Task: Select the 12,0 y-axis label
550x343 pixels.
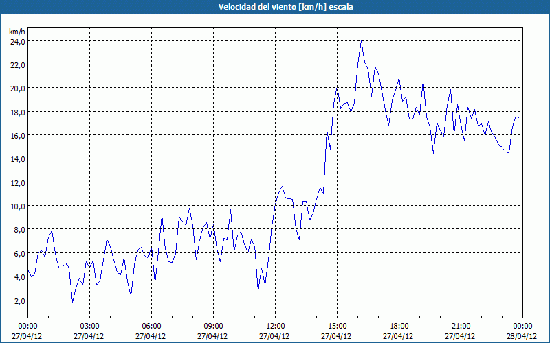Action: pyautogui.click(x=16, y=183)
